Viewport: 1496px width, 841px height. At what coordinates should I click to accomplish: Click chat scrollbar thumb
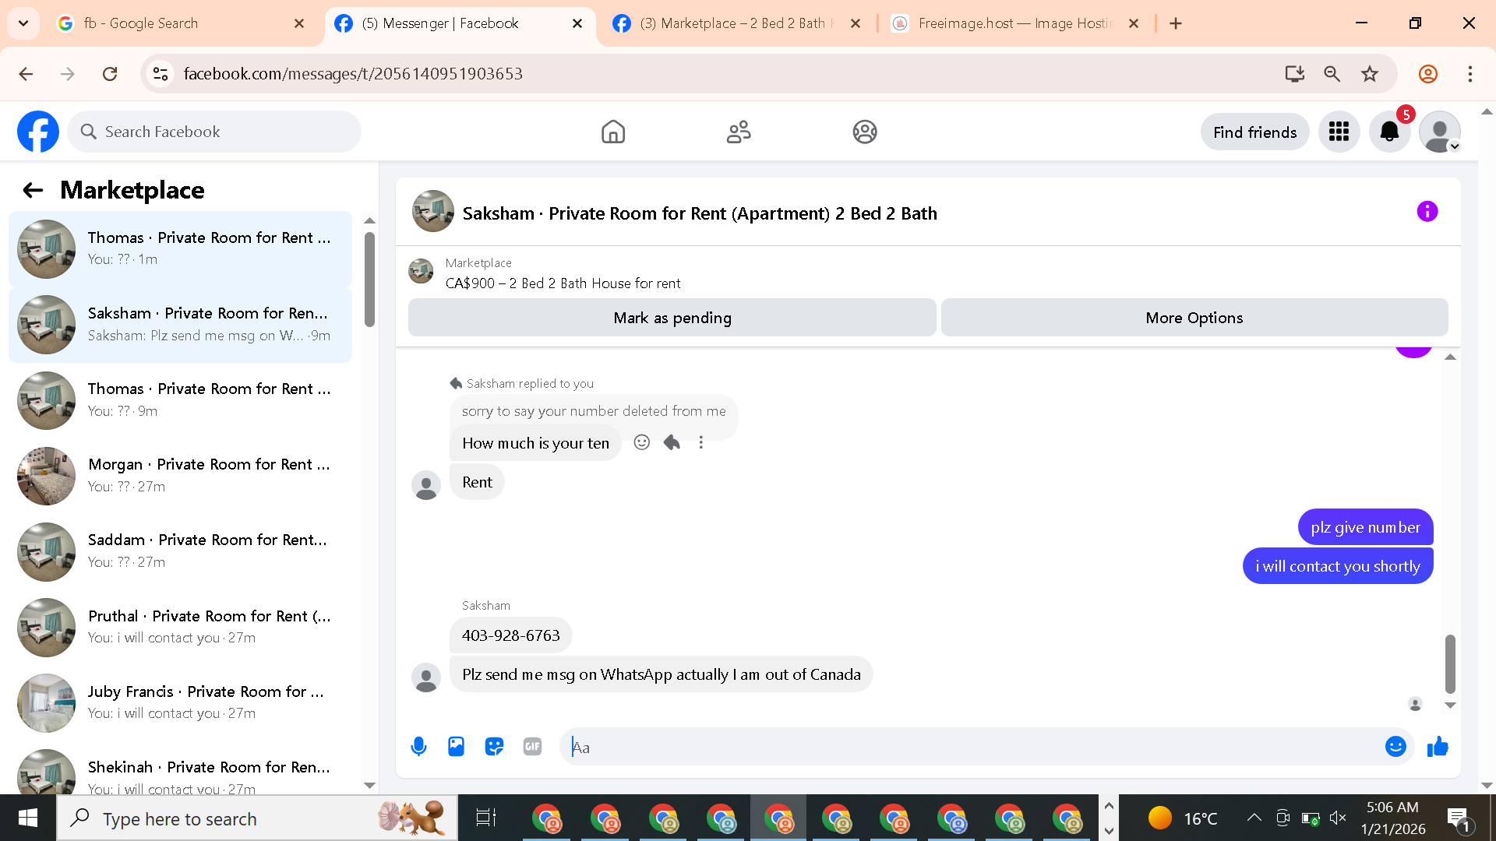tap(1450, 663)
